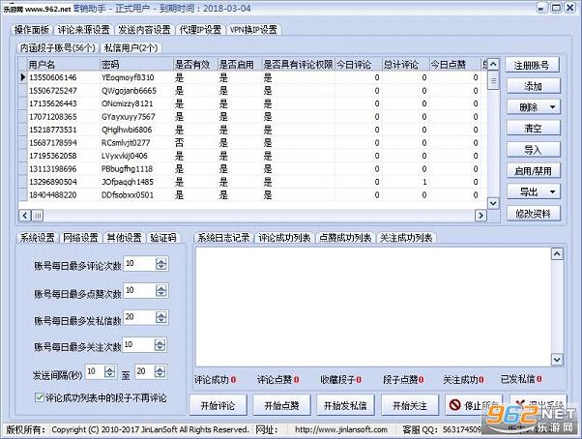Adjust the 账号每日最多发私信数 stepper arrows
The height and width of the screenshot is (439, 582).
(161, 318)
